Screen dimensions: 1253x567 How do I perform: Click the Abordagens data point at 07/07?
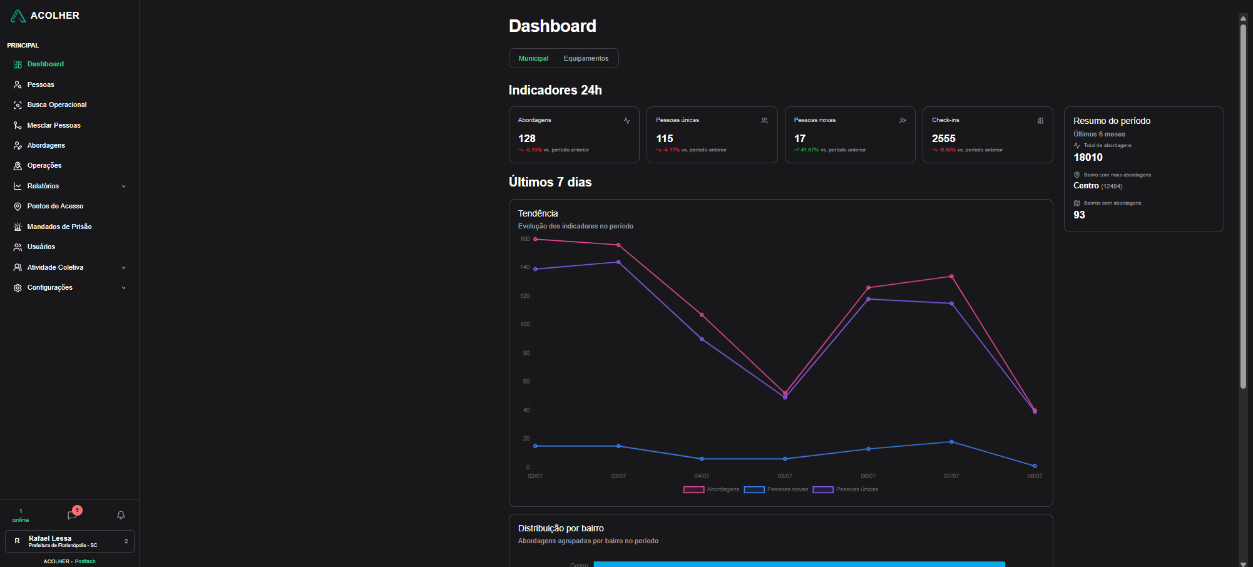[x=951, y=276]
